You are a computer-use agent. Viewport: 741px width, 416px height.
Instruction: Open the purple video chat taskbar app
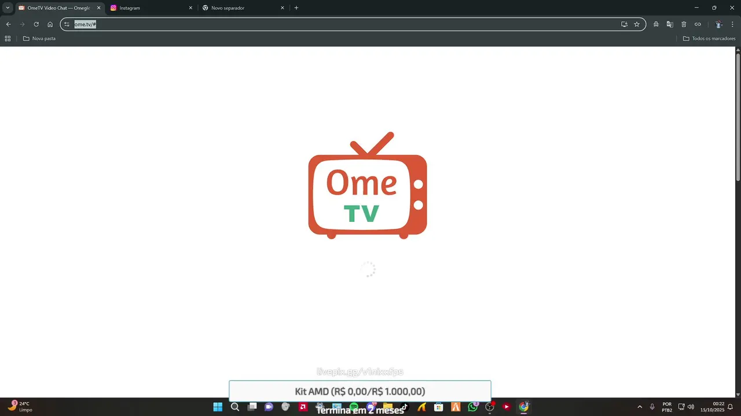tap(269, 407)
